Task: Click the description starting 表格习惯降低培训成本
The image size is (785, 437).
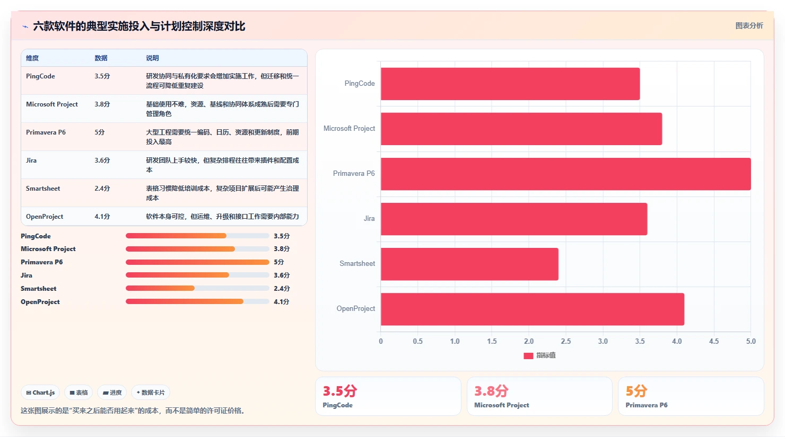Action: (223, 193)
